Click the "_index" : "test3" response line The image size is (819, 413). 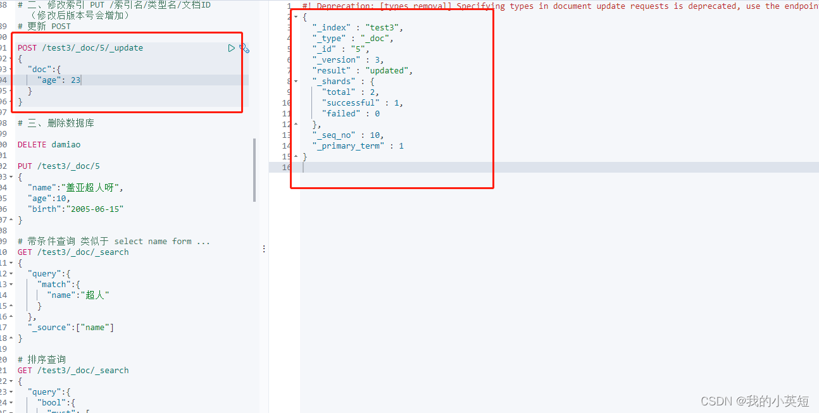point(358,28)
